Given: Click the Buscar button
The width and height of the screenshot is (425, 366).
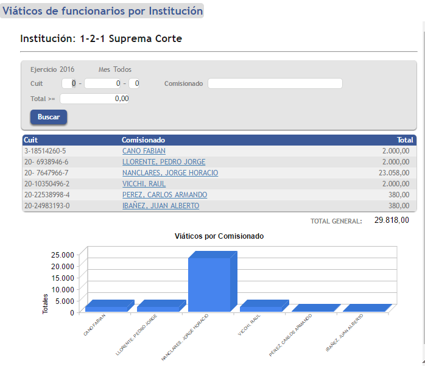Looking at the screenshot, I should click(49, 117).
